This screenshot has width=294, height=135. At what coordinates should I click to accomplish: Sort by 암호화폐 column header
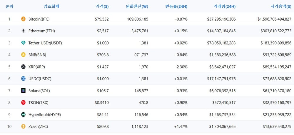coord(51,6)
